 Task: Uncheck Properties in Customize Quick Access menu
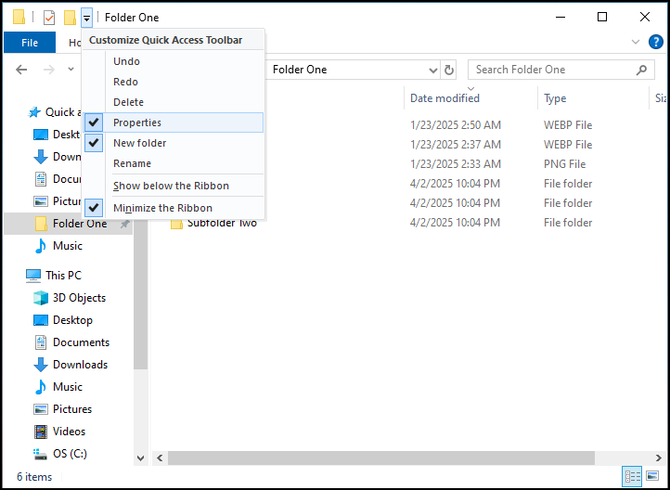[137, 122]
